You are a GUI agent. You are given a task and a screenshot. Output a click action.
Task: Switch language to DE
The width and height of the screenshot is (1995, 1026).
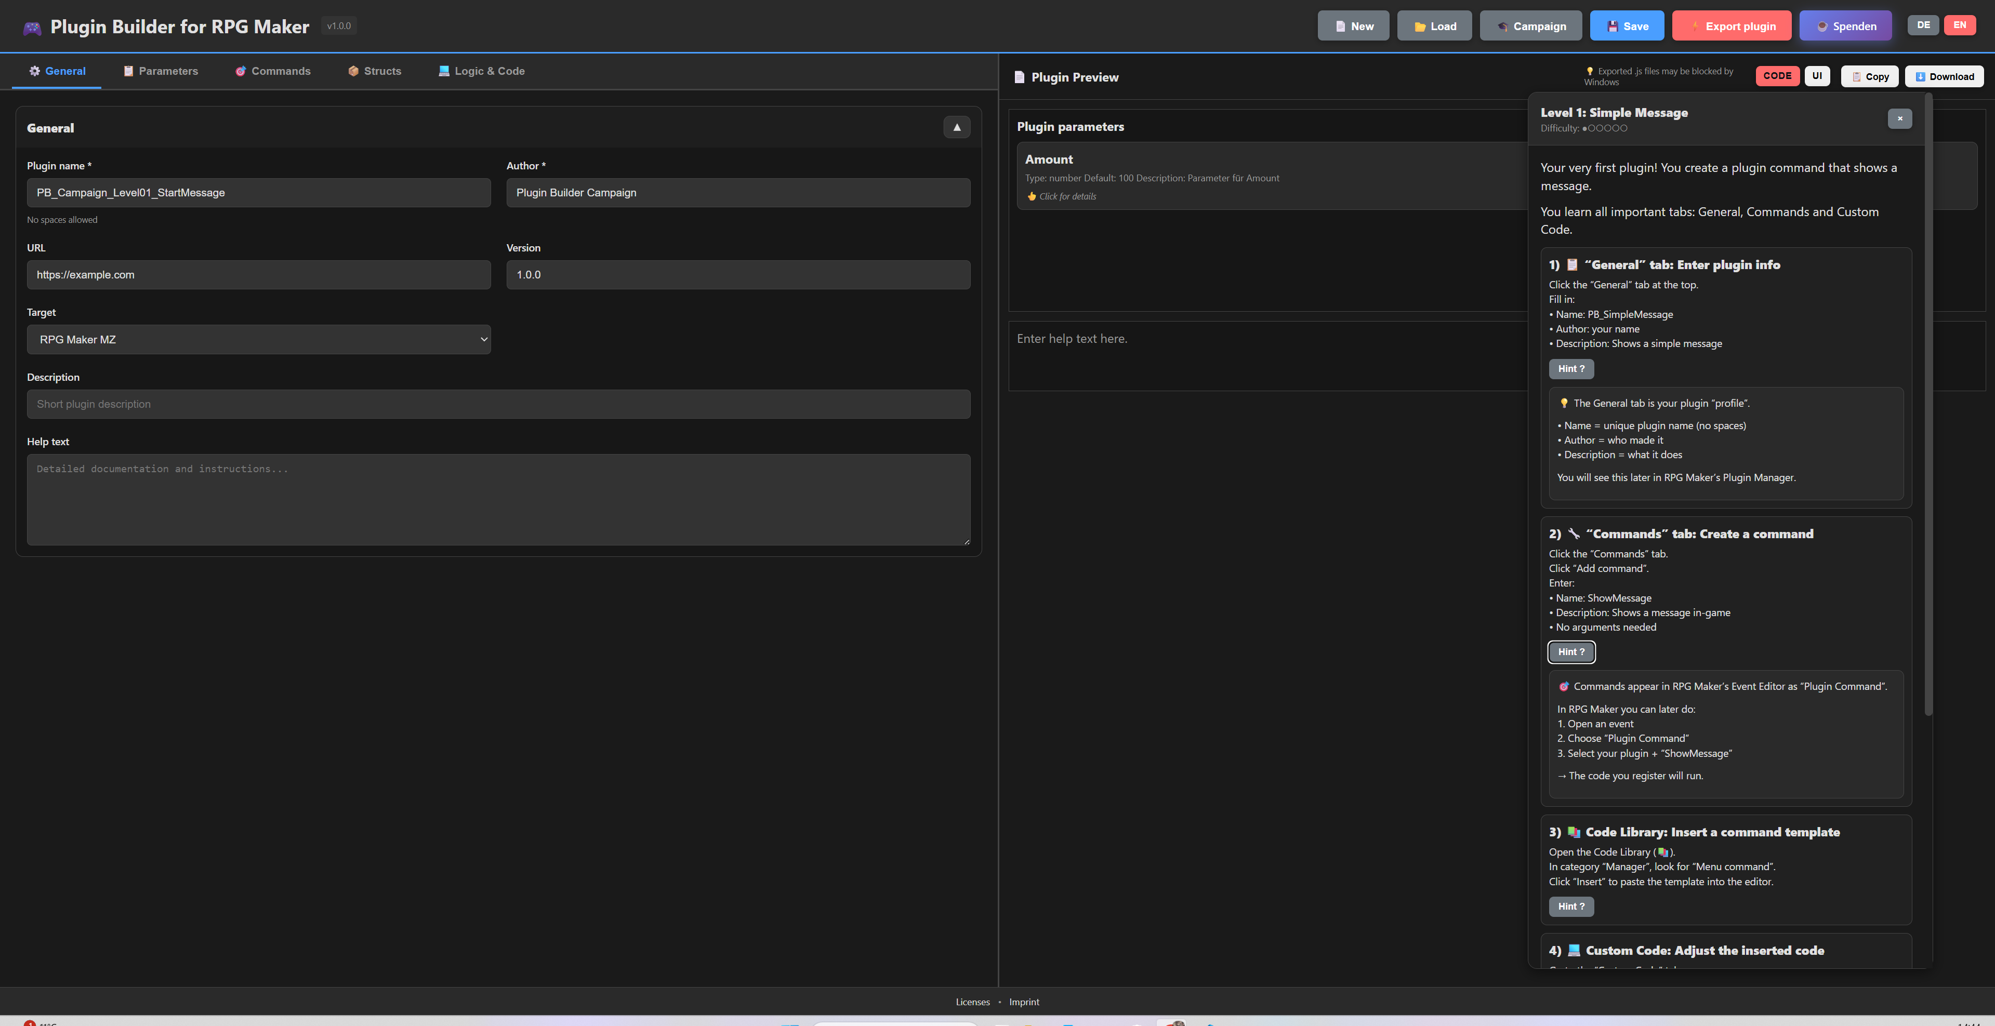(x=1923, y=25)
